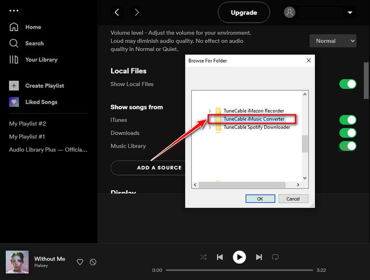
Task: Close the Browse For Folder dialog
Action: tap(308, 61)
